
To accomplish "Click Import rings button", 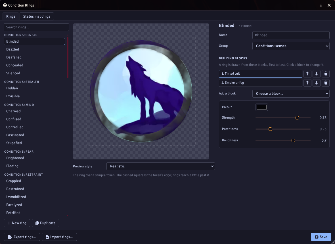I will pos(59,237).
